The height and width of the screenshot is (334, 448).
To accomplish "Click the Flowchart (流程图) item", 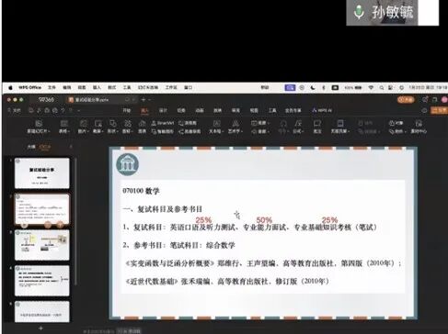I will click(188, 123).
